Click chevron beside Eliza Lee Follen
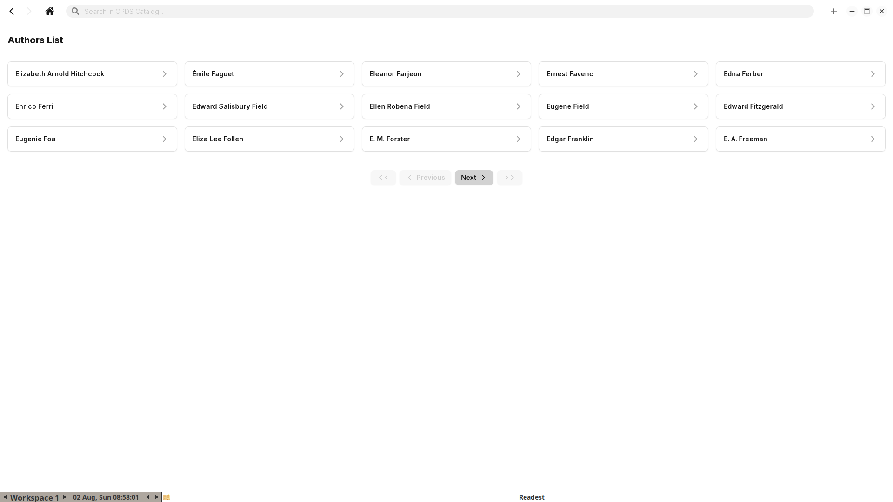This screenshot has width=893, height=502. coord(341,139)
